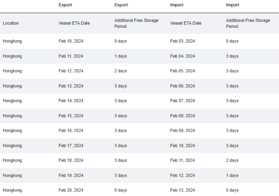Click the Feb 15, 2024 date cell
This screenshot has height=196, width=279.
pyautogui.click(x=71, y=116)
